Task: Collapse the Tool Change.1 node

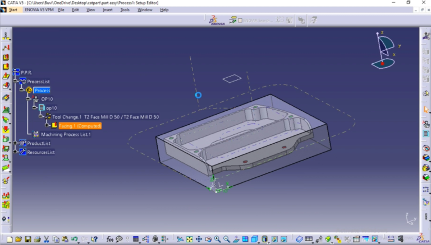Action: click(x=40, y=116)
